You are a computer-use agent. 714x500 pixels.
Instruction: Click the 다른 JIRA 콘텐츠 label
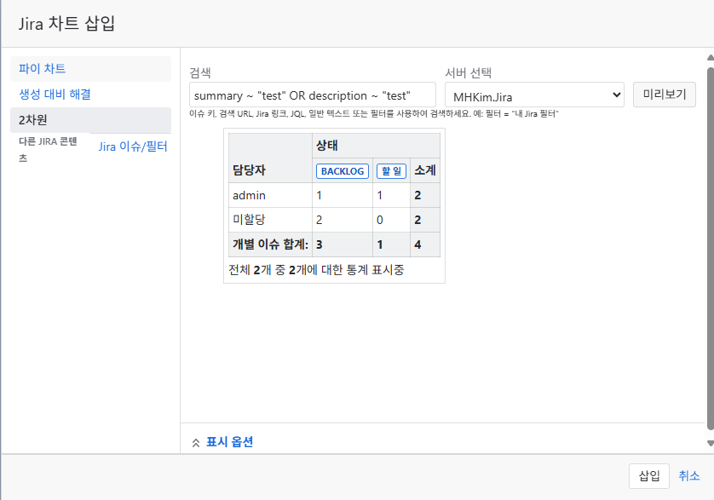(48, 149)
